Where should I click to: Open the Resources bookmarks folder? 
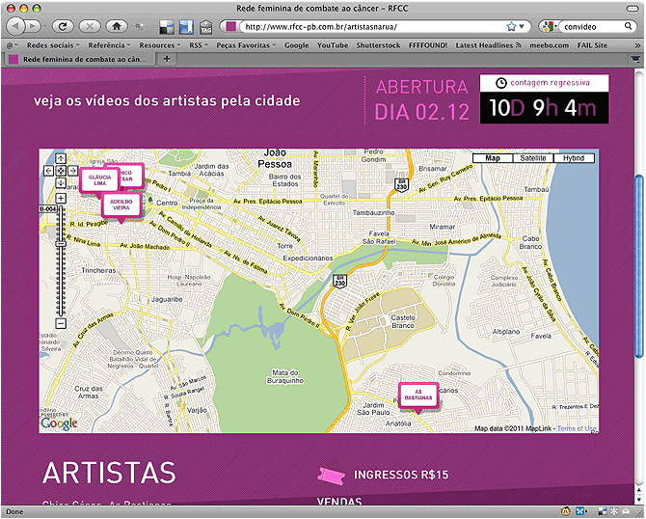pyautogui.click(x=160, y=45)
